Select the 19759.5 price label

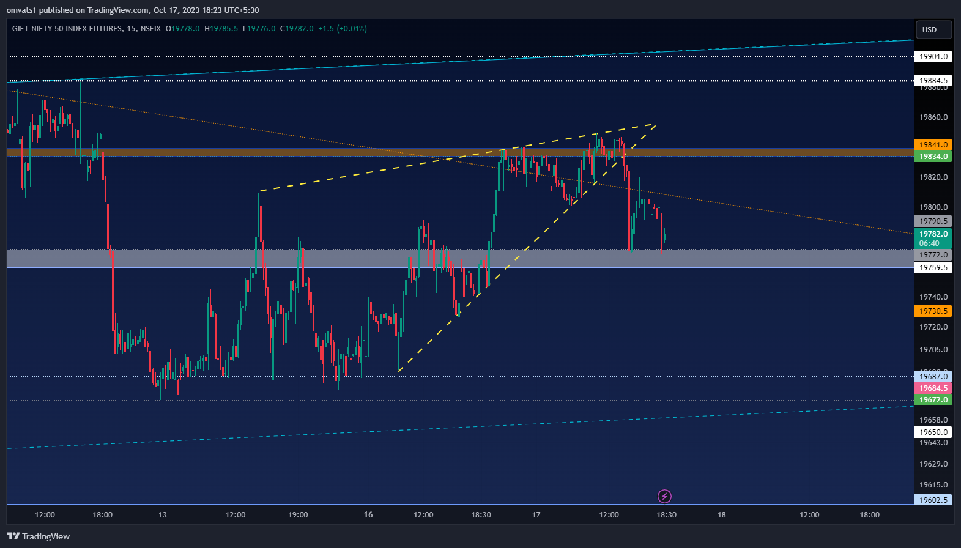[x=933, y=268]
